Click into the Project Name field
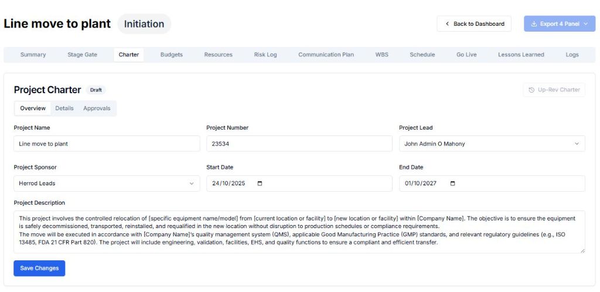Screen dimensions: 600x292 [x=107, y=144]
